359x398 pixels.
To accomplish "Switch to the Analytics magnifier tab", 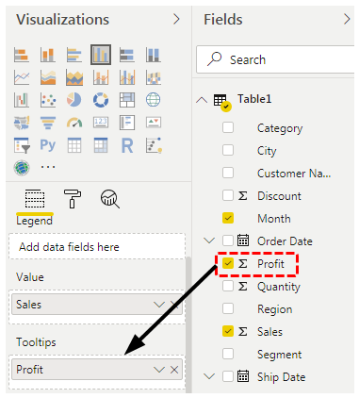I will 110,199.
